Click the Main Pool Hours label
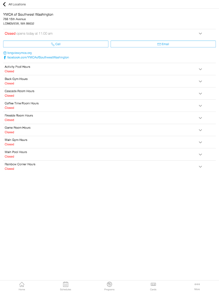This screenshot has height=292, width=219. point(16,152)
